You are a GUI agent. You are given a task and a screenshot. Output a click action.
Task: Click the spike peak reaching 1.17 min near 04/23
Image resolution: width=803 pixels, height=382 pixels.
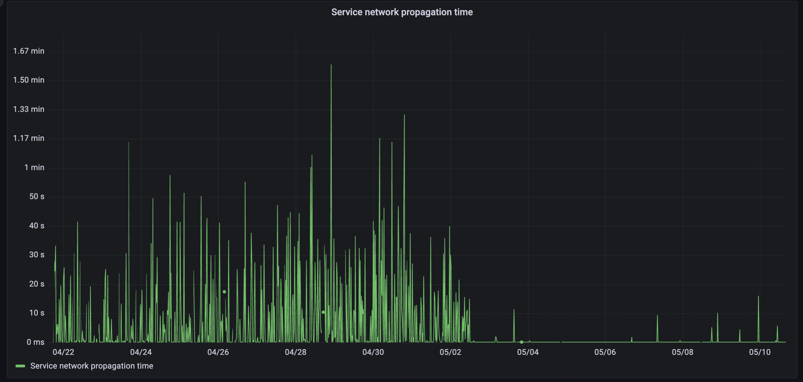(129, 142)
